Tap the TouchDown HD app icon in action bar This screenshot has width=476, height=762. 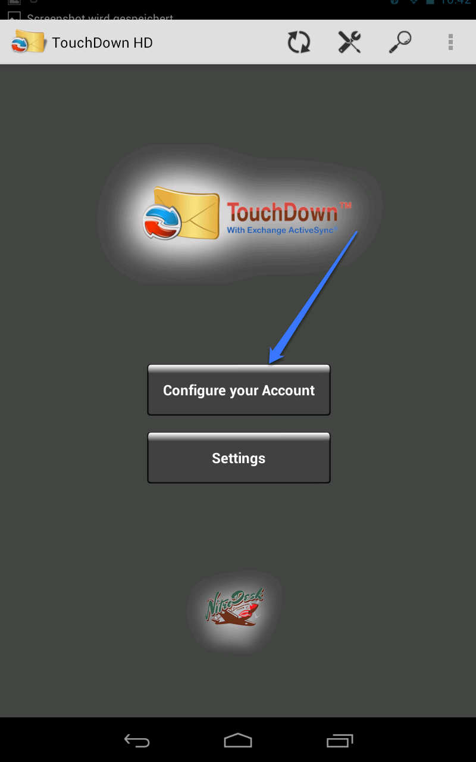pos(27,42)
